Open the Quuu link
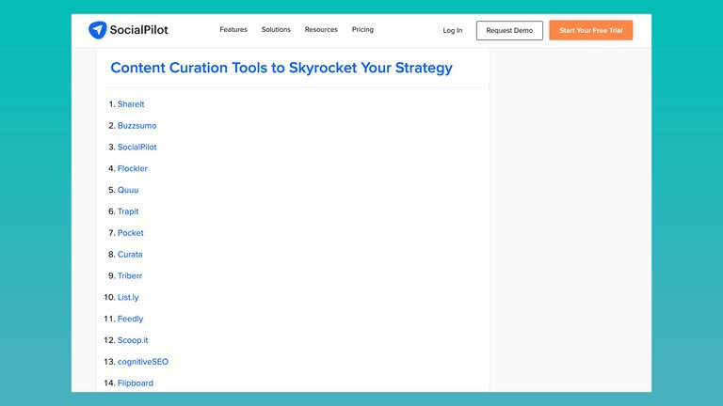This screenshot has width=723, height=406. [128, 190]
